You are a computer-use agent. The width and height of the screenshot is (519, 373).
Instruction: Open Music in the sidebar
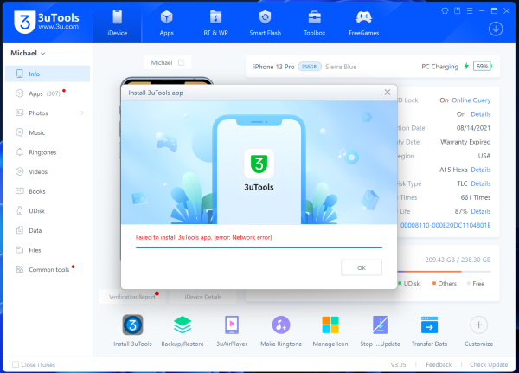coord(48,132)
